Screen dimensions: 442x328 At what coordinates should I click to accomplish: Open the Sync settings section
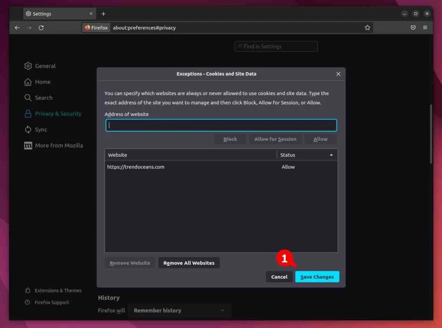tap(35, 130)
